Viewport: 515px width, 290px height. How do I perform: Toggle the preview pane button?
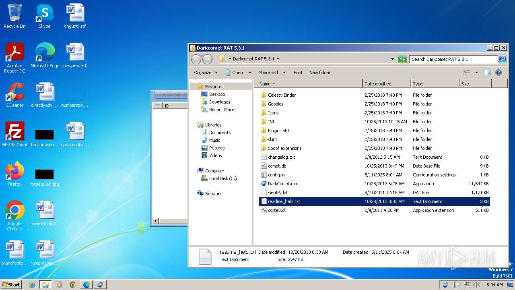[x=487, y=72]
